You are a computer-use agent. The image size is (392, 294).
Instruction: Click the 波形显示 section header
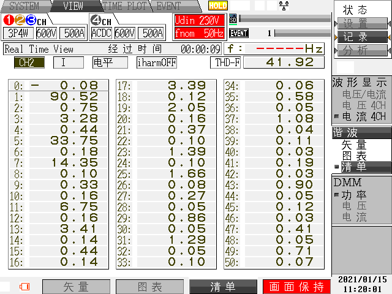360,83
